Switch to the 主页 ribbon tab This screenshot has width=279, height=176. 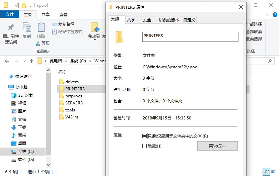28,15
